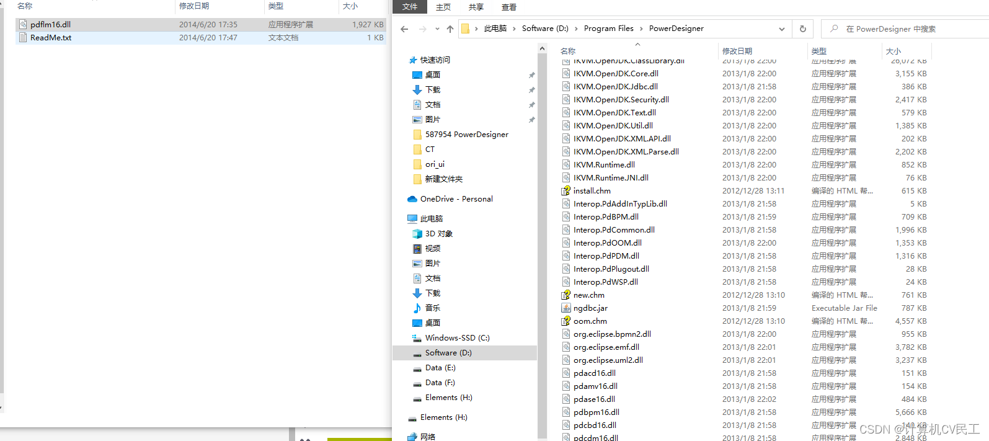The height and width of the screenshot is (441, 989).
Task: Expand the address bar history dropdown
Action: pos(782,29)
